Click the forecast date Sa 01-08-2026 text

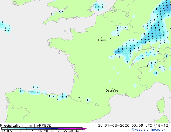pyautogui.click(x=114, y=126)
